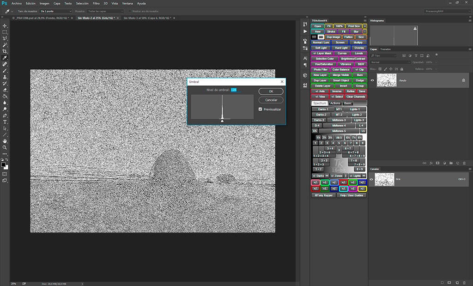
Task: Click the trash icon in Capas panel
Action: click(464, 163)
